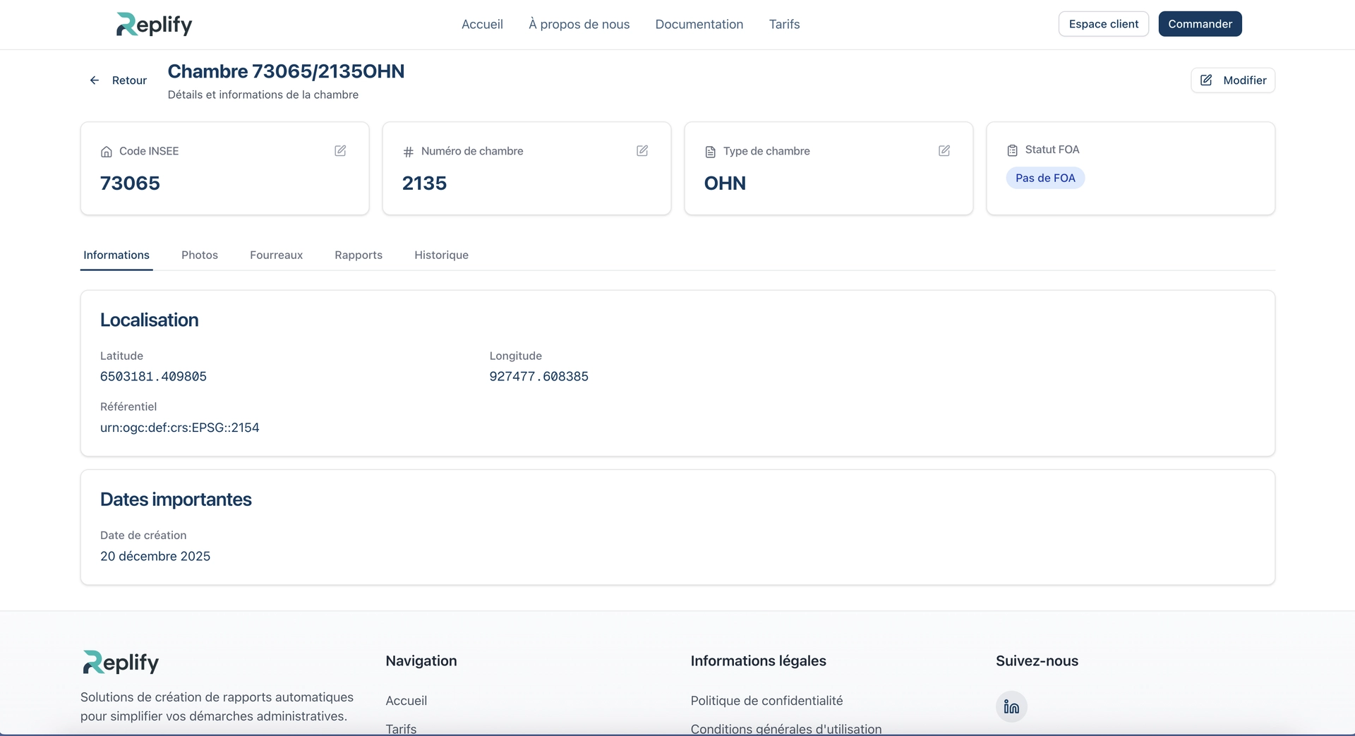Open the Espace client button
1355x736 pixels.
pos(1103,24)
